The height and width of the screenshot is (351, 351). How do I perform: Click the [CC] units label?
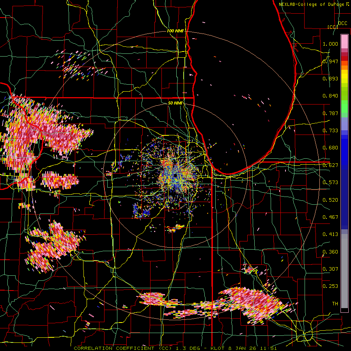[x=333, y=27]
